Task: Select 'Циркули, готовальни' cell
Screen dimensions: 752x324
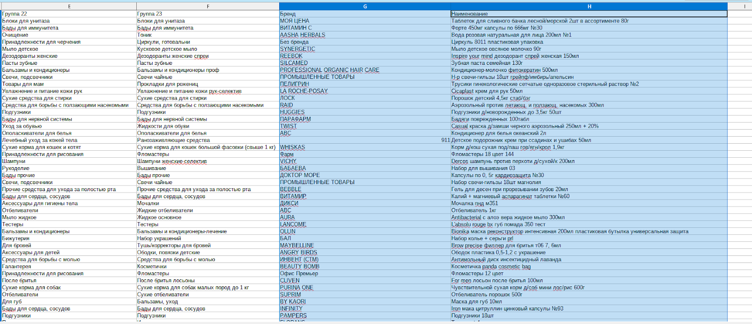Action: [x=208, y=42]
